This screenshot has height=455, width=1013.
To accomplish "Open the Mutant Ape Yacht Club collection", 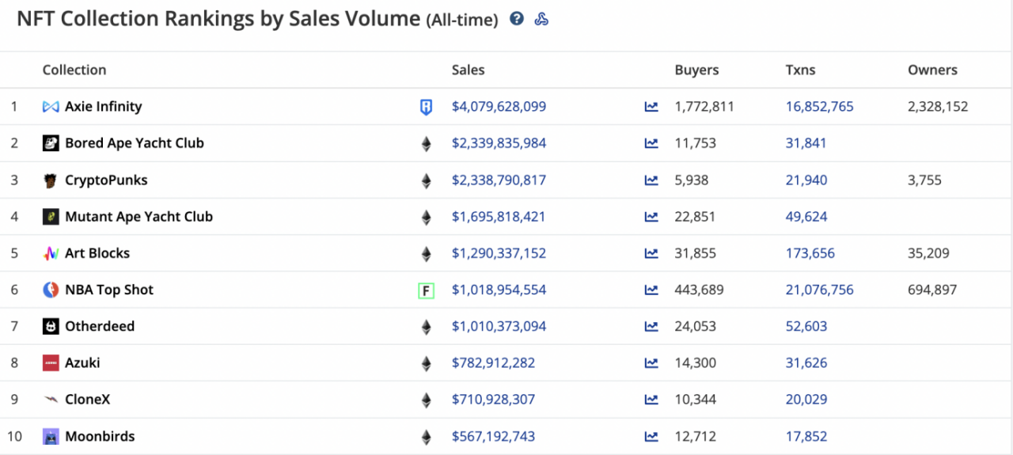I will (138, 217).
